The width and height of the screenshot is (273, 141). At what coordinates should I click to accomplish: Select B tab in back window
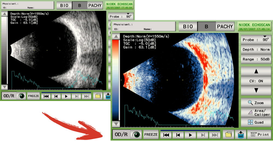point(79,5)
